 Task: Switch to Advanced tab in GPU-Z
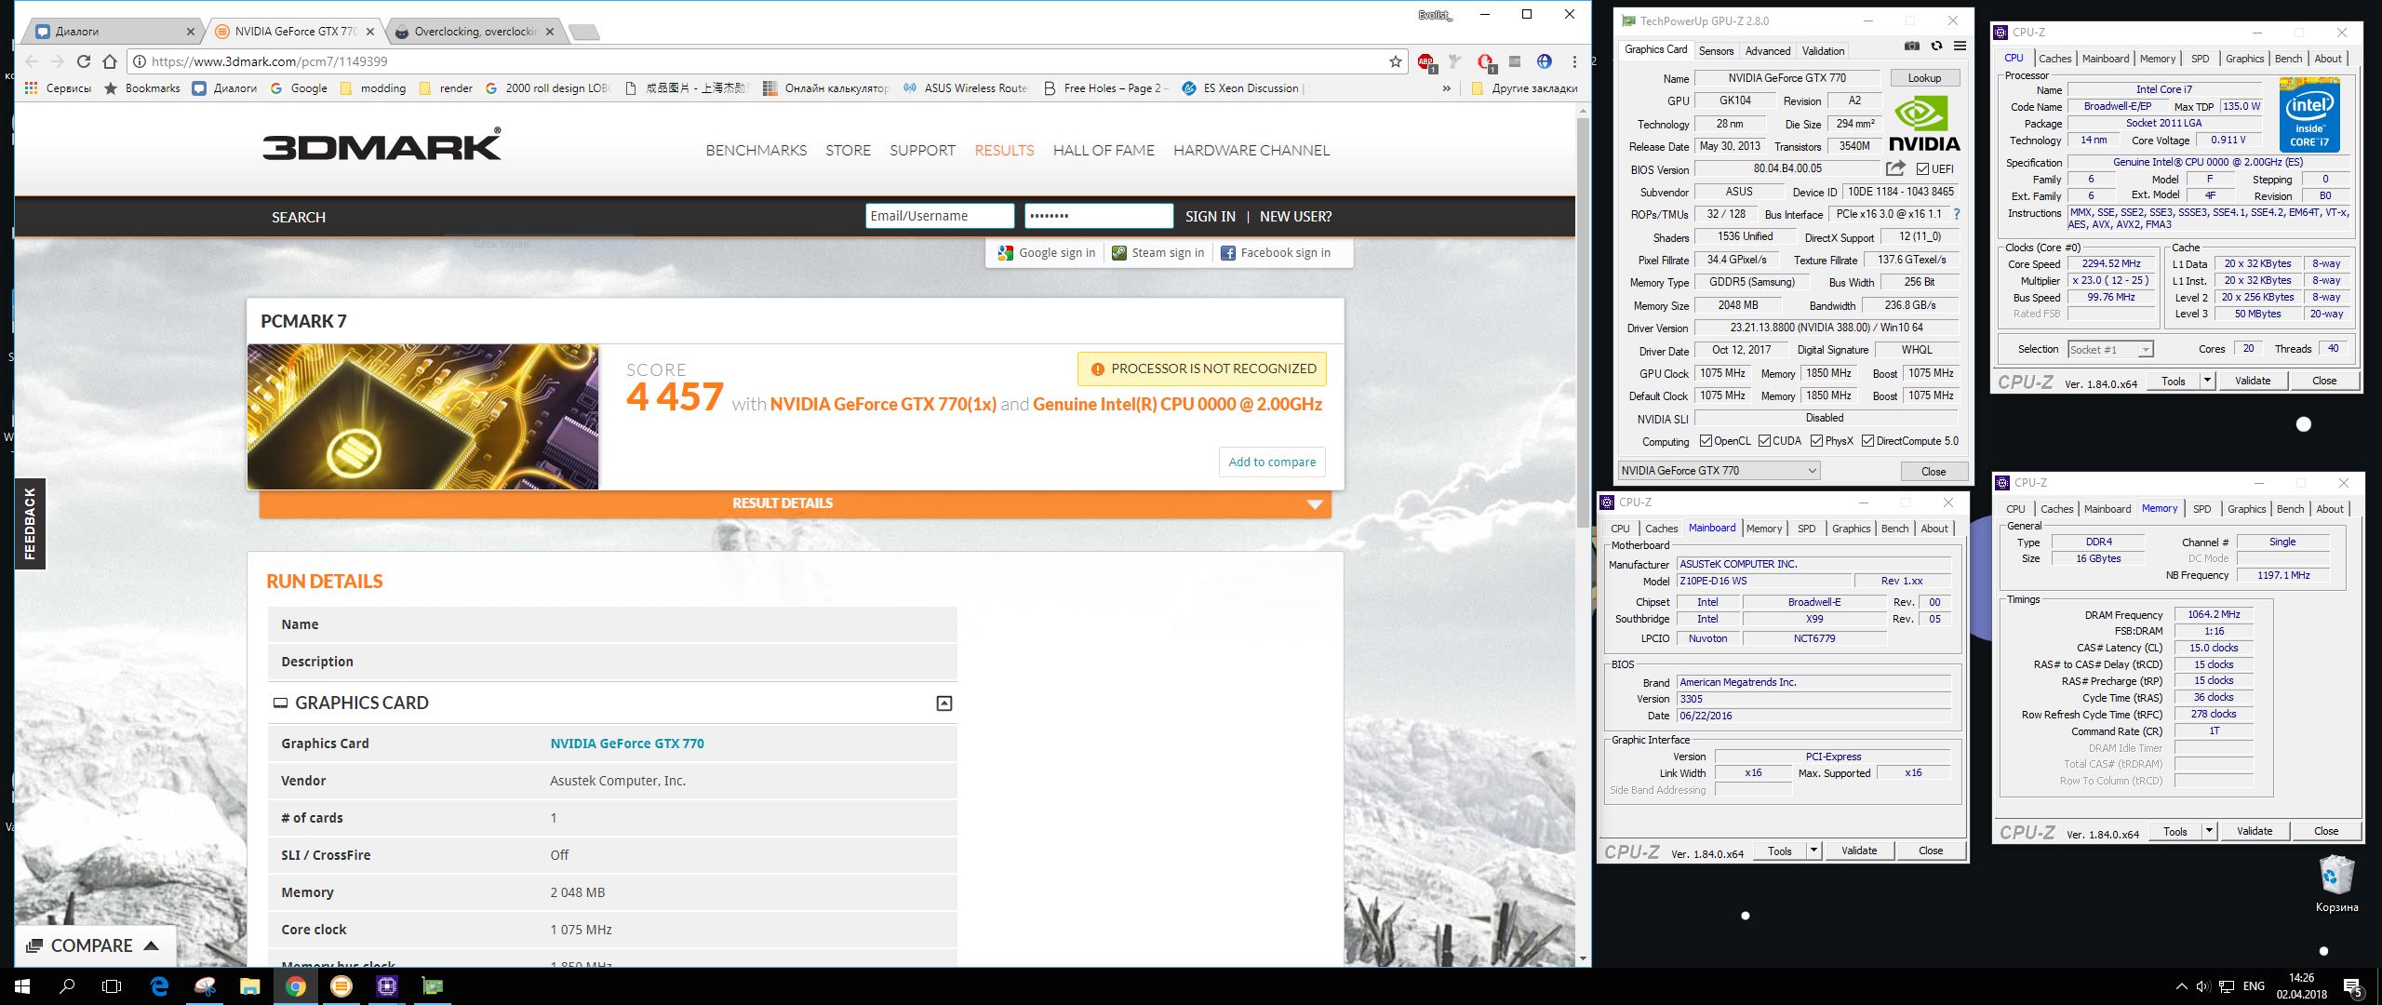click(1767, 51)
